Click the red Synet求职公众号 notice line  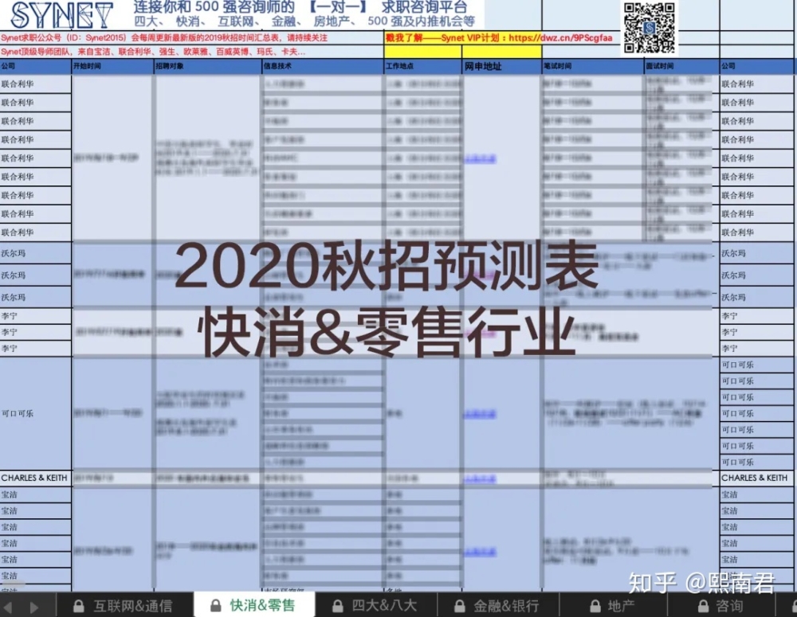164,38
